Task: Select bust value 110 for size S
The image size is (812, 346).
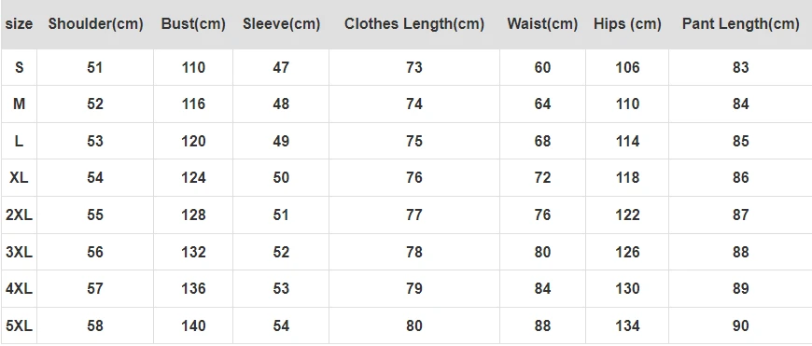Action: [x=193, y=67]
